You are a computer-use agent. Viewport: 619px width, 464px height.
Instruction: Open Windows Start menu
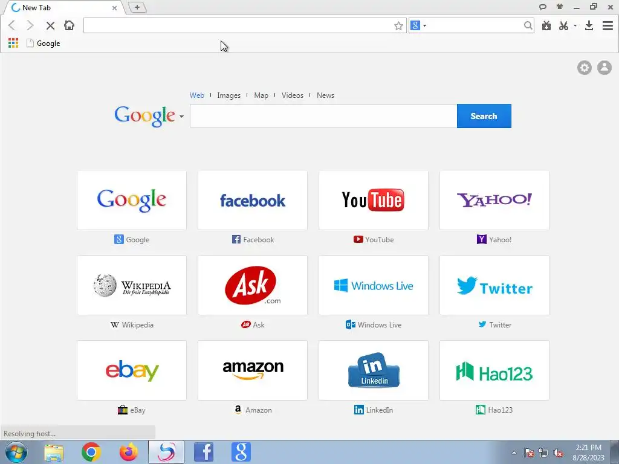pos(16,452)
